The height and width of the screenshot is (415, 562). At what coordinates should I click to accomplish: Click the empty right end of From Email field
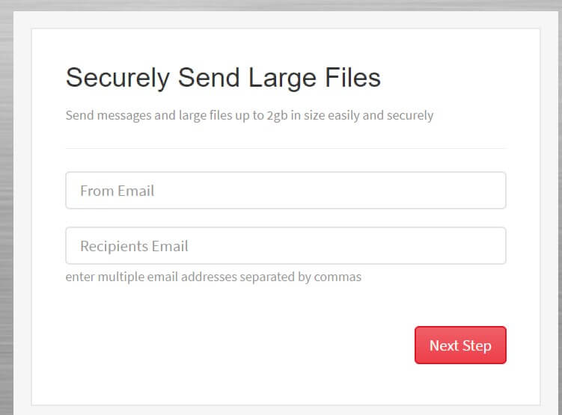(x=448, y=191)
